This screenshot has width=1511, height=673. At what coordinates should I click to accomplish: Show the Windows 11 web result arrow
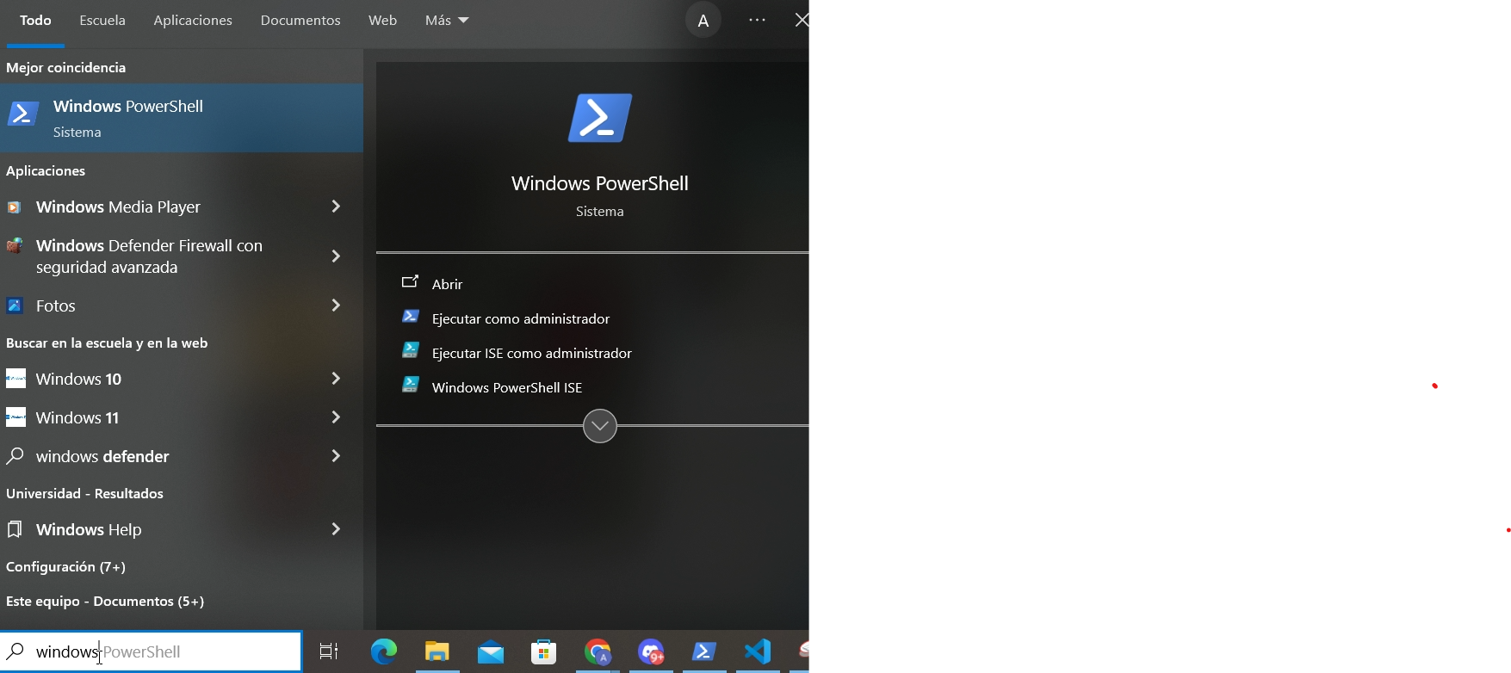[x=337, y=417]
